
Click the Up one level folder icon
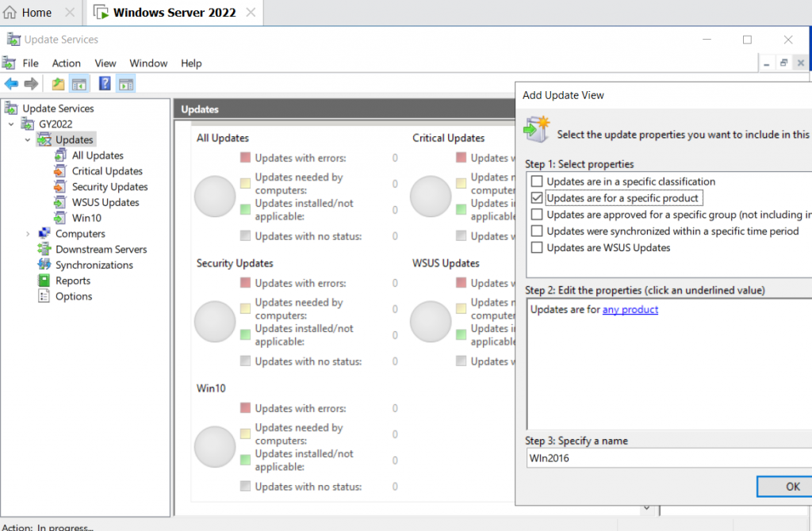coord(58,84)
